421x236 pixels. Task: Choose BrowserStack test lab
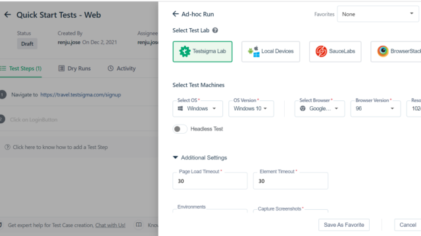[396, 51]
